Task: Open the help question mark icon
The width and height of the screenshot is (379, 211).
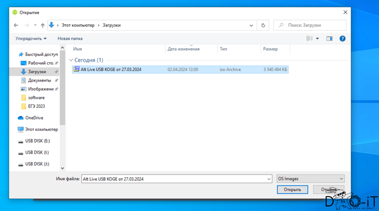Action: click(x=342, y=38)
